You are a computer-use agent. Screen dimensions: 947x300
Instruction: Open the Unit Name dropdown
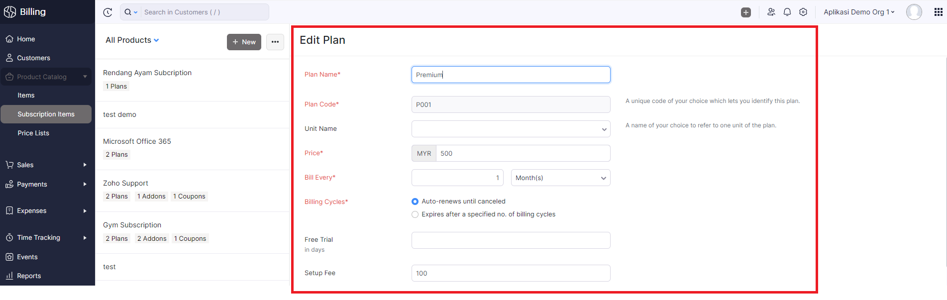tap(511, 129)
